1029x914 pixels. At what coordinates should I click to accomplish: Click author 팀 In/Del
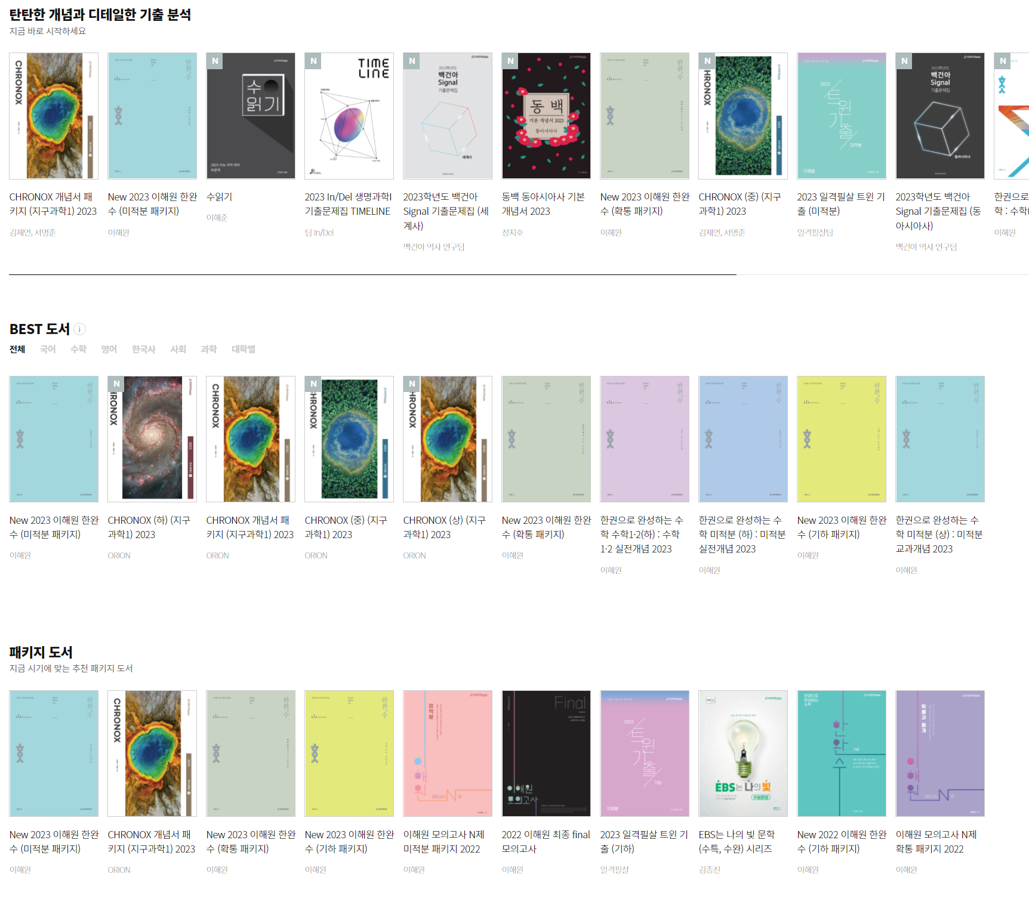tap(319, 233)
